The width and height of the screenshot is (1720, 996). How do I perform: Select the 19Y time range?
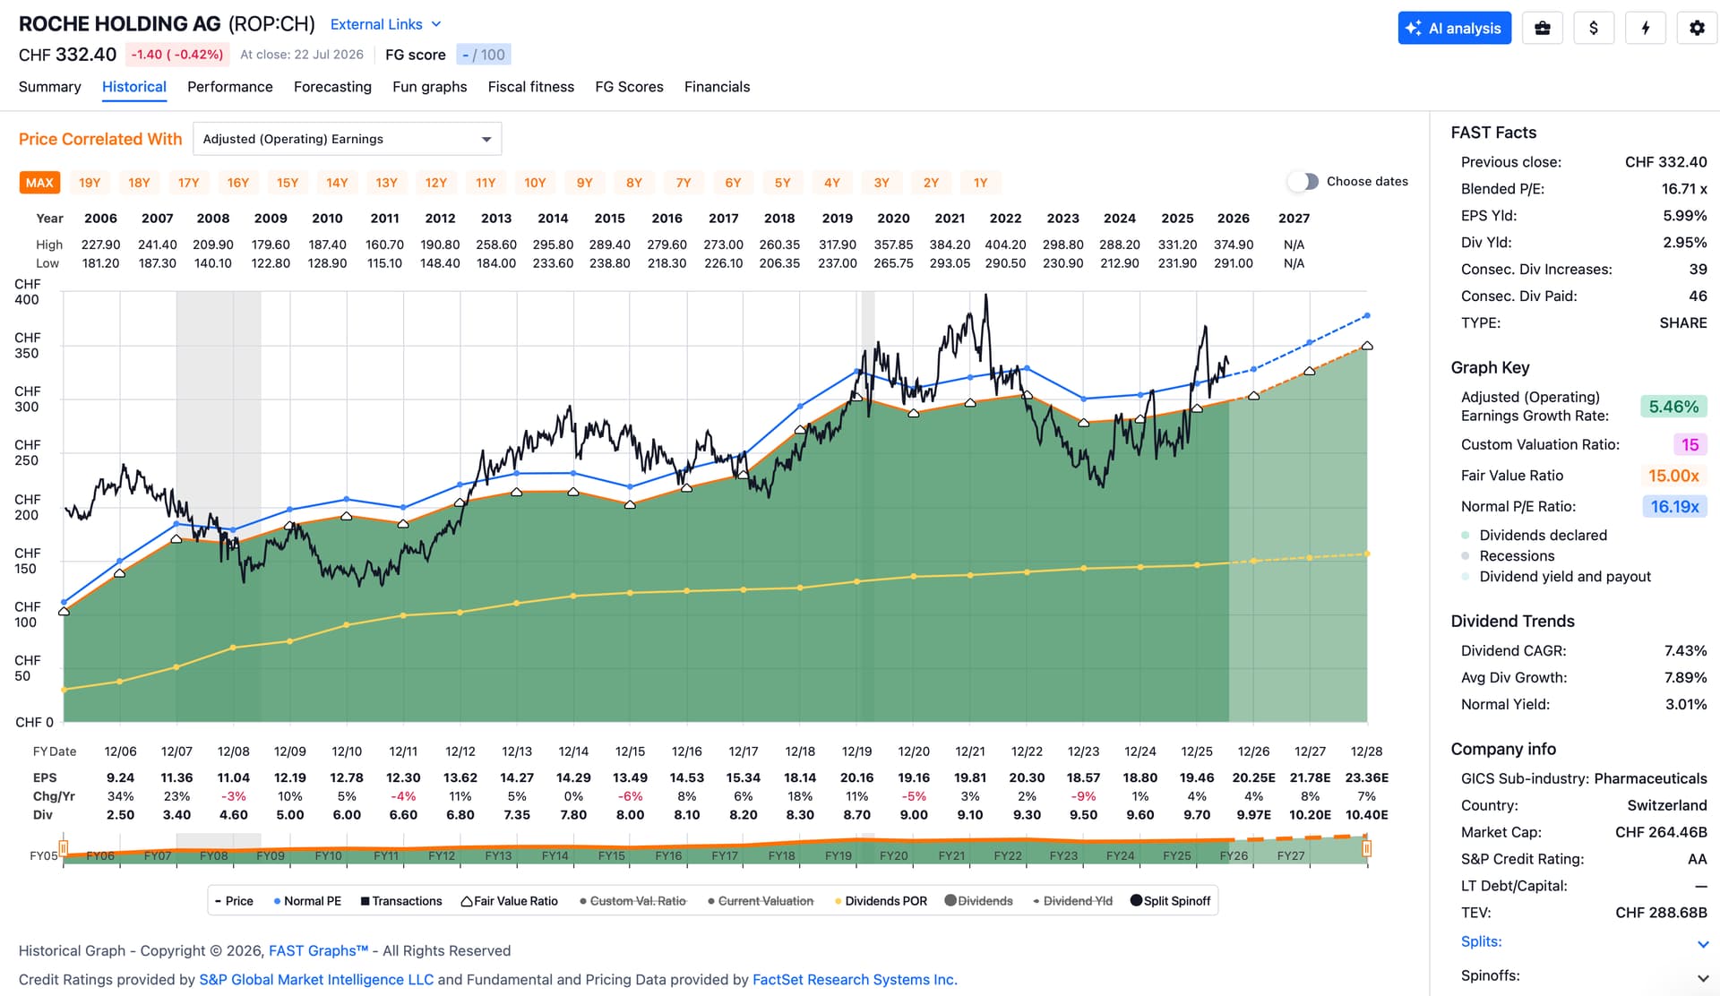(x=90, y=183)
